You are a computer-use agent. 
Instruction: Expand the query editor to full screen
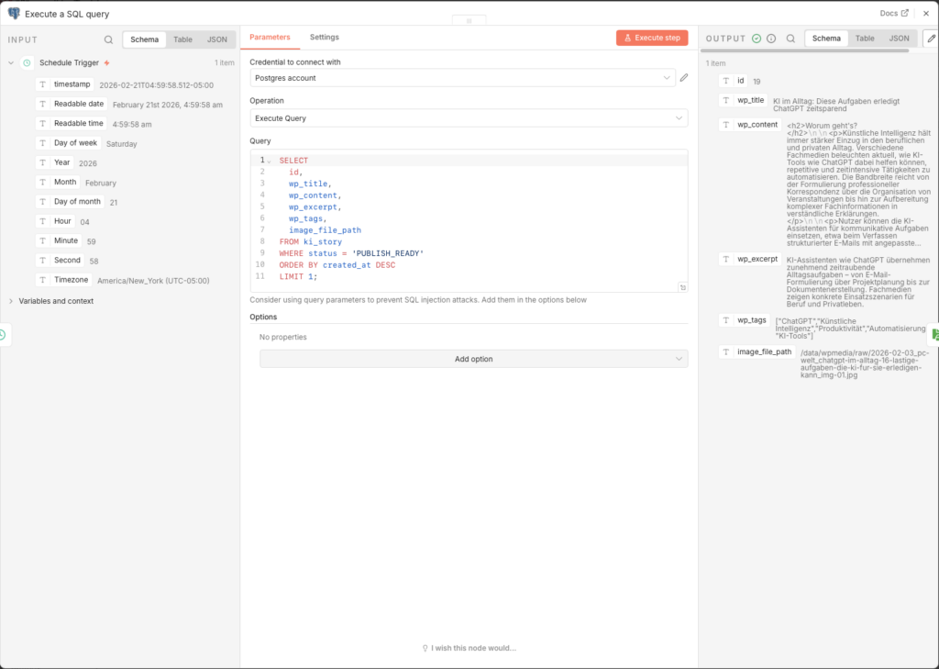(x=682, y=287)
